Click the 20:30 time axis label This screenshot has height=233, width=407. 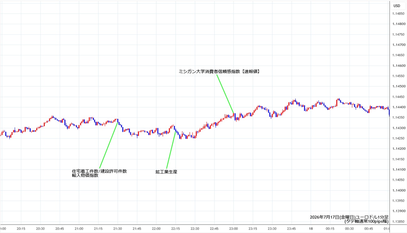[x=40, y=229]
